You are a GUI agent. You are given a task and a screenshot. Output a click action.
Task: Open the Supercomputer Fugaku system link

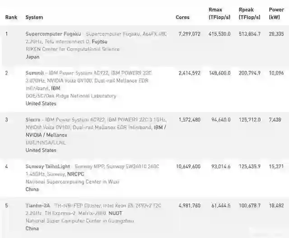click(53, 34)
